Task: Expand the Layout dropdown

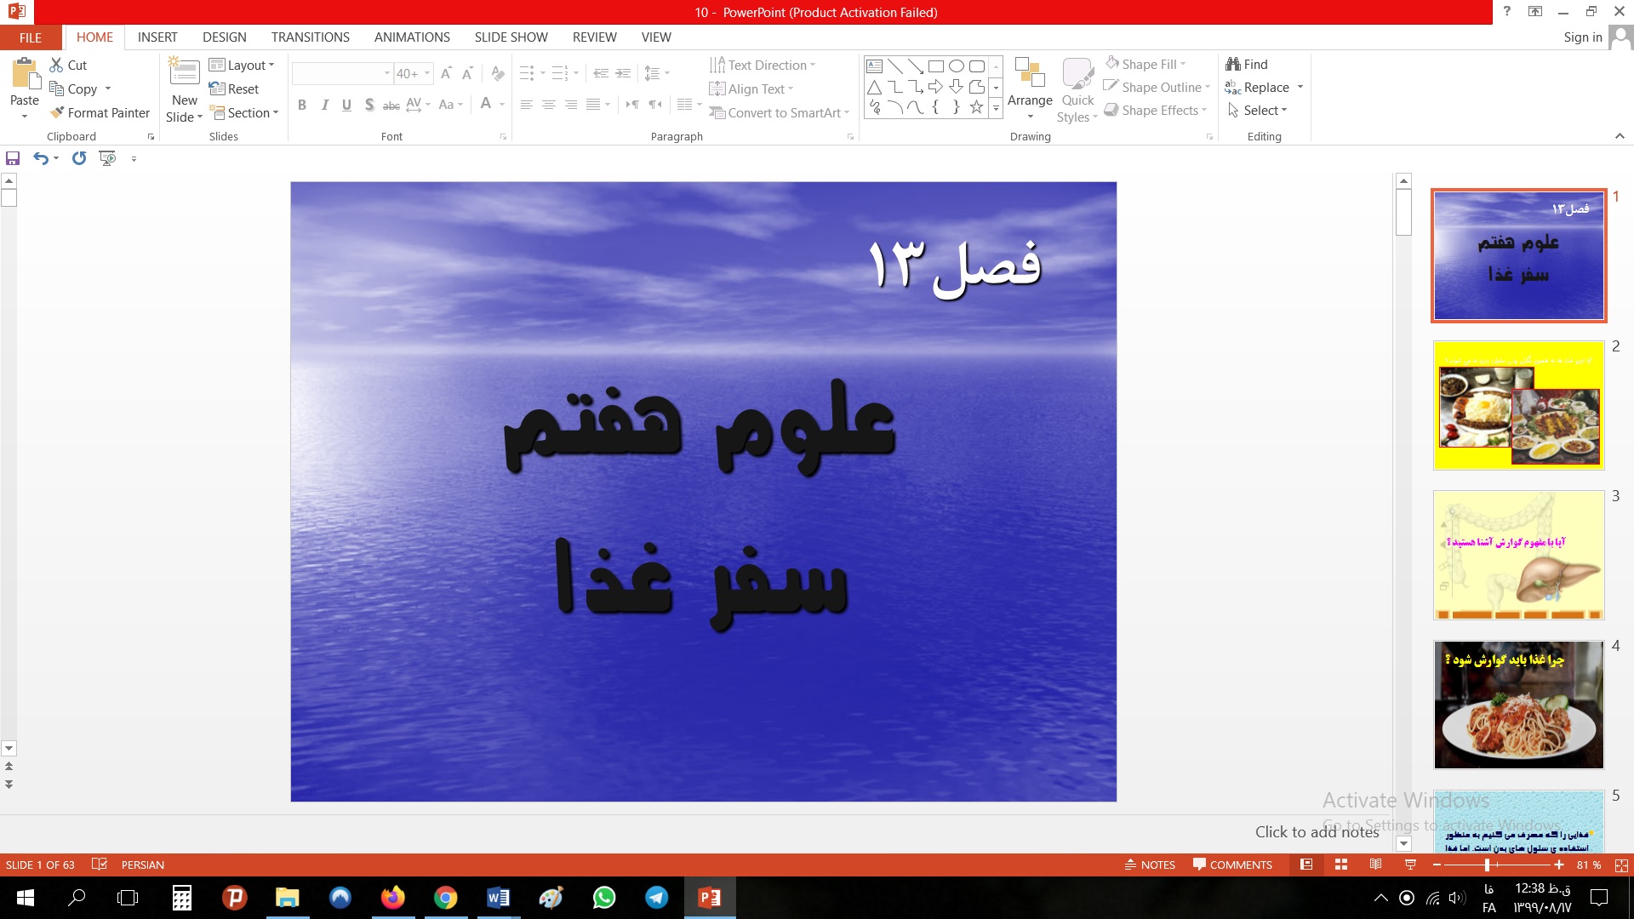Action: [243, 65]
